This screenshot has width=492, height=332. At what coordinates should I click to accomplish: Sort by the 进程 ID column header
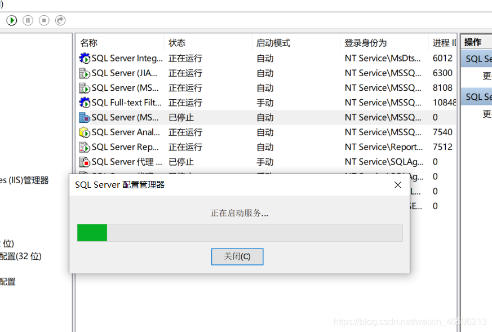pyautogui.click(x=444, y=43)
